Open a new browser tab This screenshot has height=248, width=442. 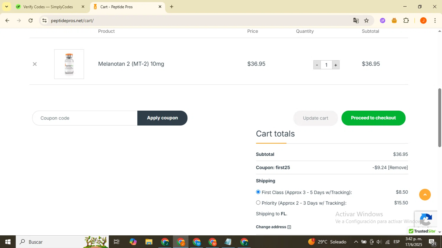[171, 7]
